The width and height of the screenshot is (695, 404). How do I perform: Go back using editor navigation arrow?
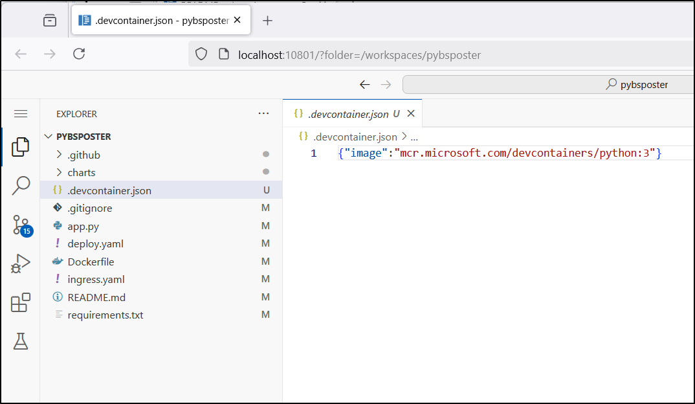coord(364,84)
